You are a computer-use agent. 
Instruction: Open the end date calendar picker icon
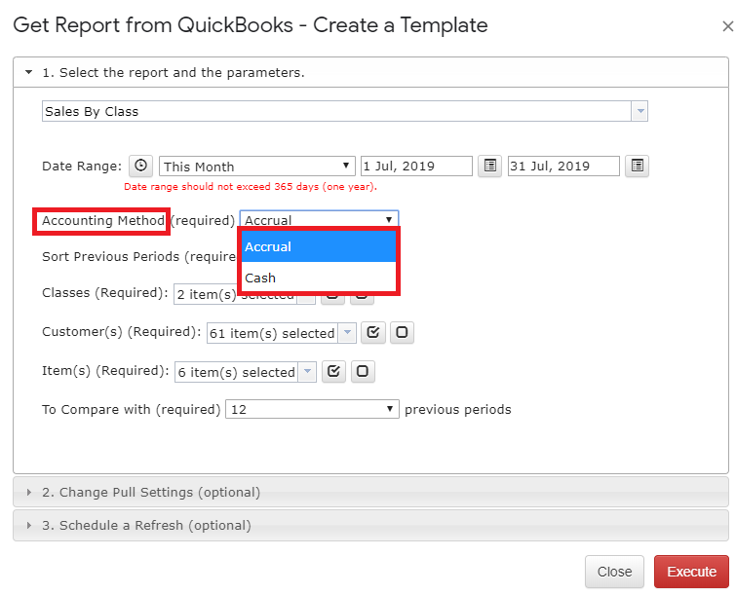click(637, 166)
